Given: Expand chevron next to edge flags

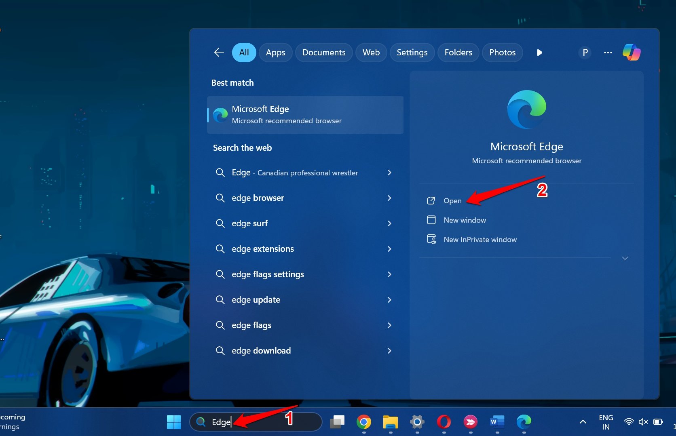Looking at the screenshot, I should tap(389, 325).
